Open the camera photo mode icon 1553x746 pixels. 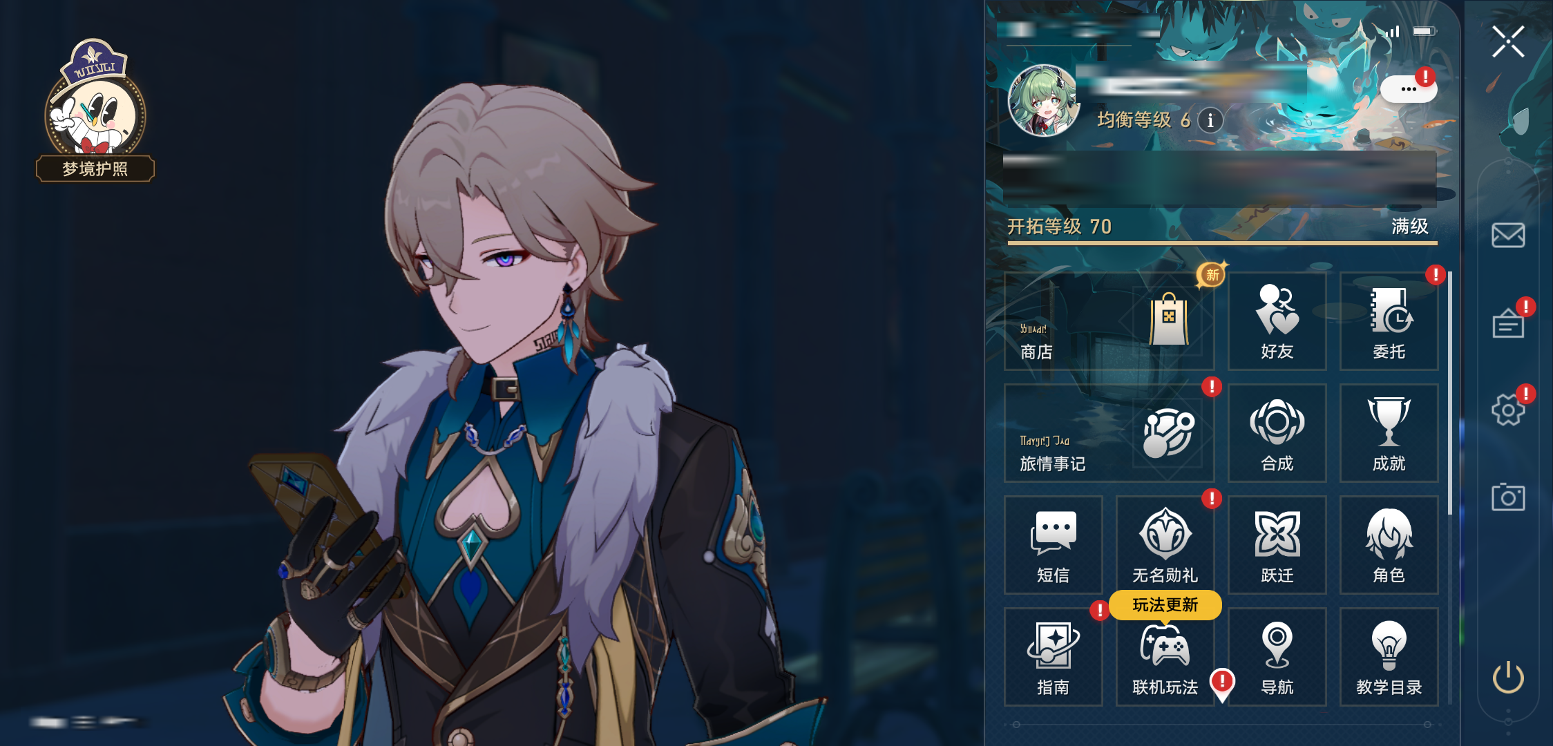pyautogui.click(x=1508, y=497)
